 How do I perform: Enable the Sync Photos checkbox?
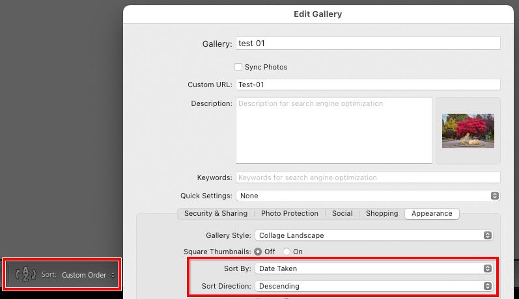pyautogui.click(x=238, y=67)
